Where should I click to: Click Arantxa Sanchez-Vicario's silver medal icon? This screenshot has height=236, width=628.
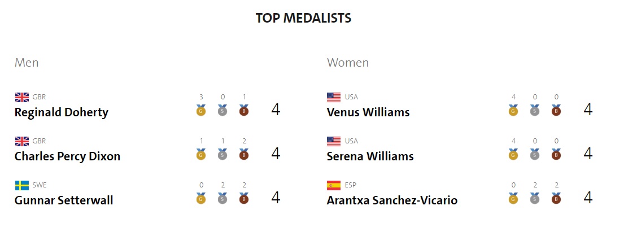click(535, 199)
